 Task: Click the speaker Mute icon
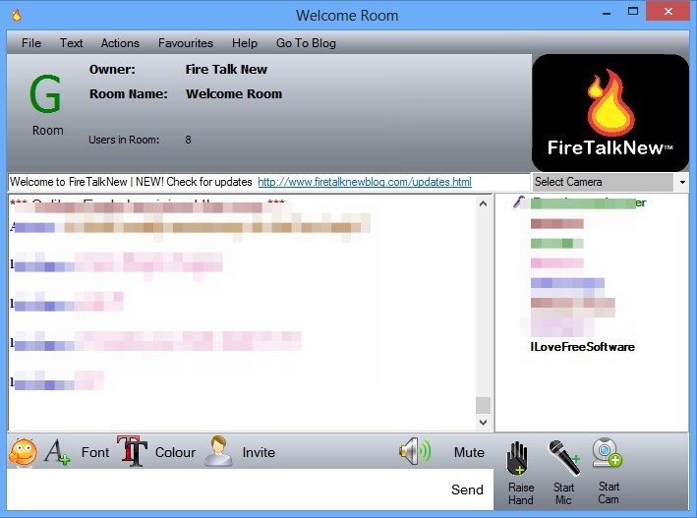415,451
